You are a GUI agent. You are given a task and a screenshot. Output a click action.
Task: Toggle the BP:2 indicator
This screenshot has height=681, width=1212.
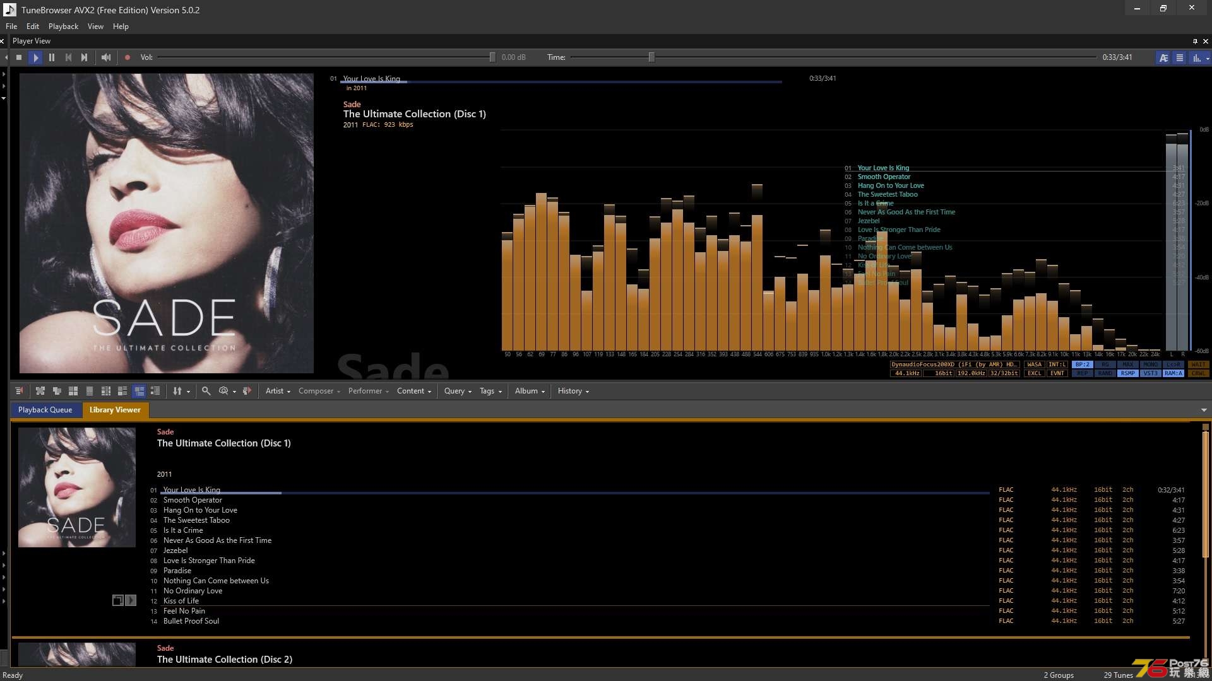pyautogui.click(x=1083, y=364)
